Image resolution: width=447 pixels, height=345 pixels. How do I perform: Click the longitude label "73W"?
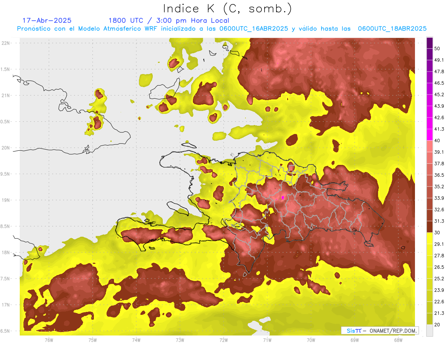(x=180, y=340)
